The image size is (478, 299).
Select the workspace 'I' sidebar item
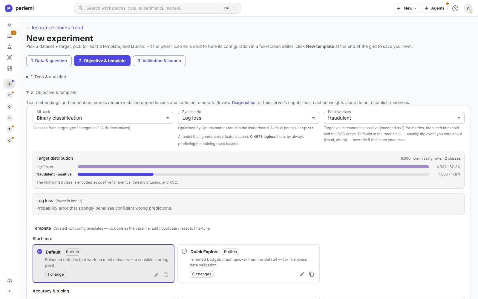pyautogui.click(x=10, y=84)
